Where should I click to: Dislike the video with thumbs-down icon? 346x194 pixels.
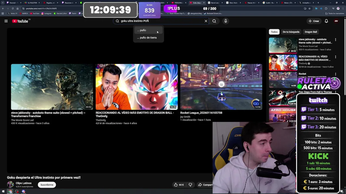(190, 185)
